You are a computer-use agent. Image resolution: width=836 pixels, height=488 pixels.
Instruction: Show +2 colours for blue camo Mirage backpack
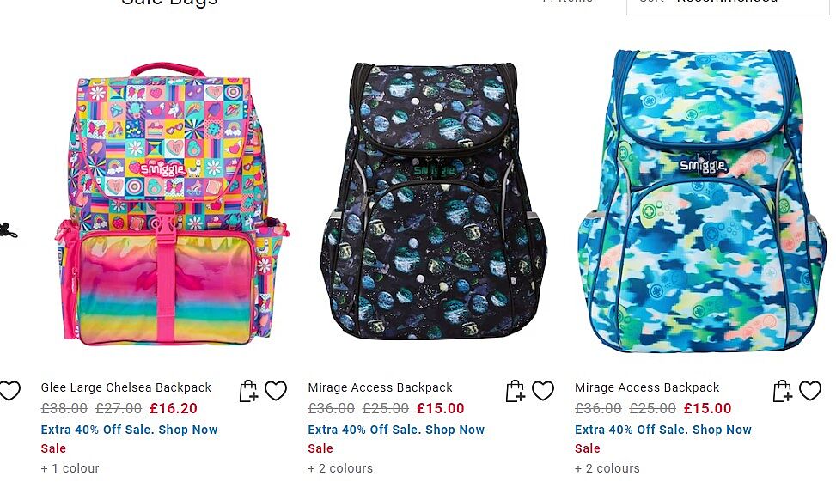click(x=607, y=469)
